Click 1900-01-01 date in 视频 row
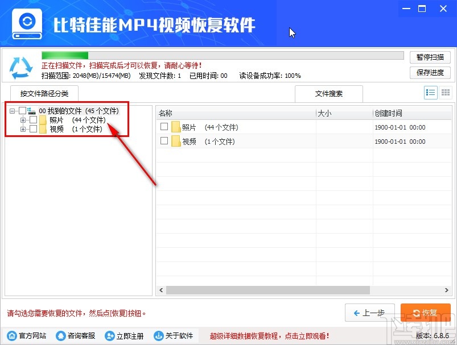This screenshot has height=345, width=457. click(400, 142)
